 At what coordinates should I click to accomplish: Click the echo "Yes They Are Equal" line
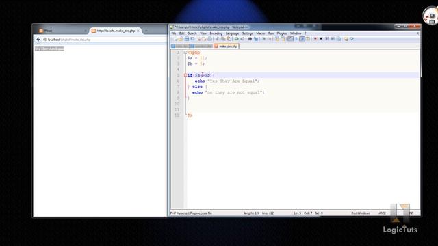[227, 81]
